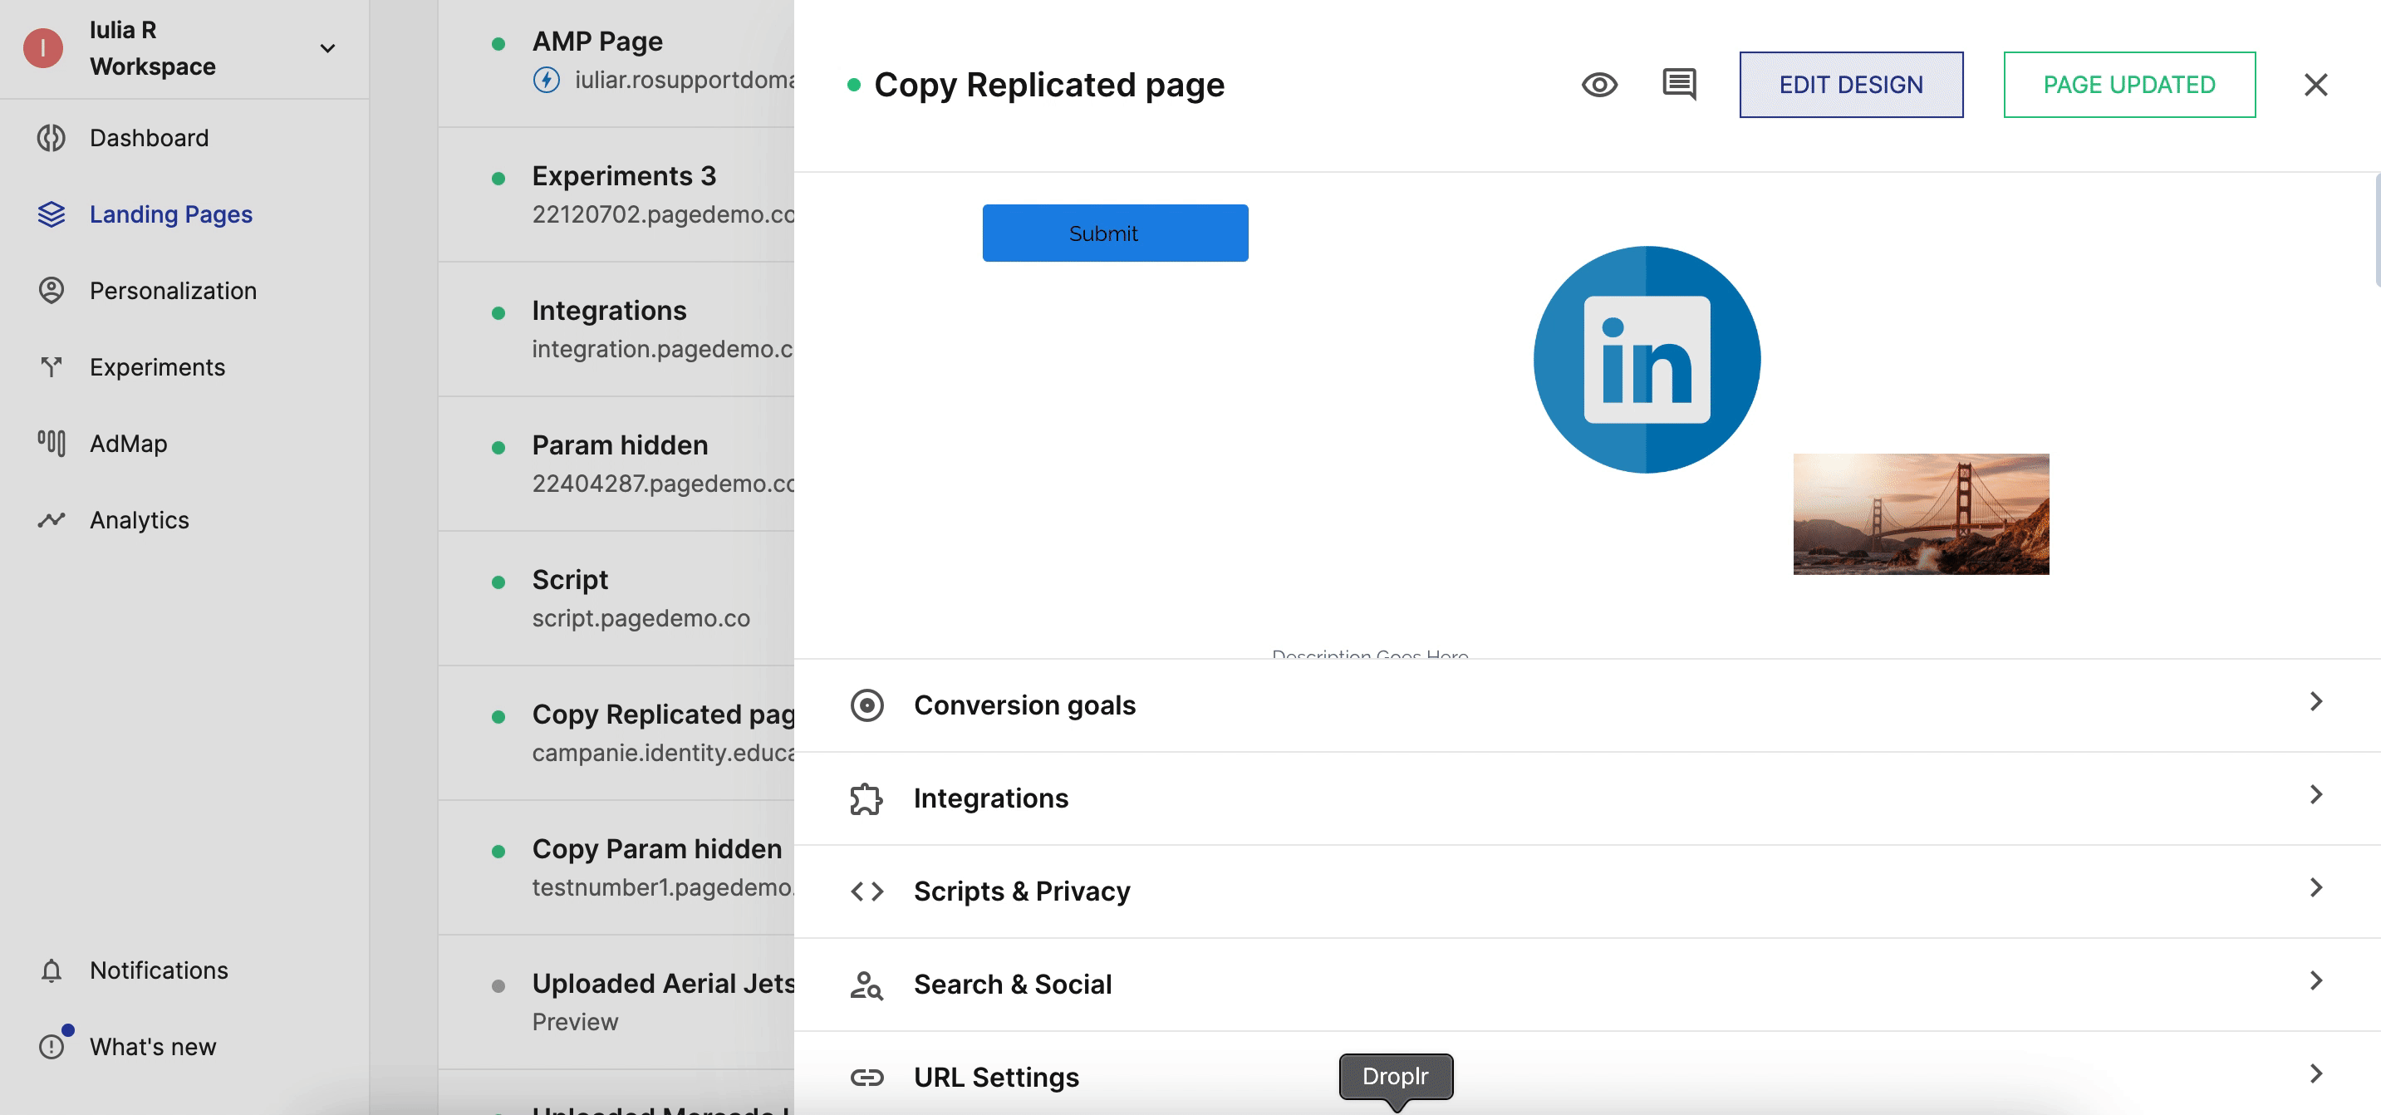Click the red workspace avatar
The image size is (2381, 1115).
[x=42, y=48]
